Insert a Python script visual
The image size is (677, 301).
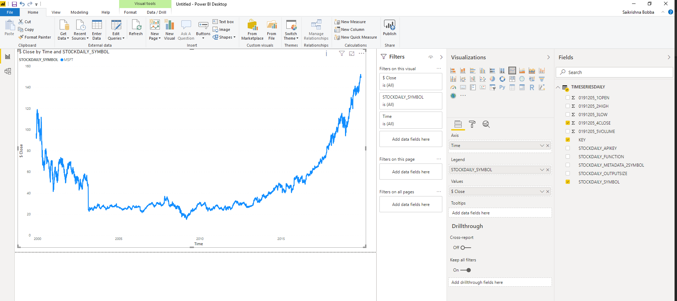point(502,87)
